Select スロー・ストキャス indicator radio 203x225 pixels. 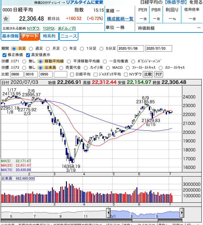161,68
